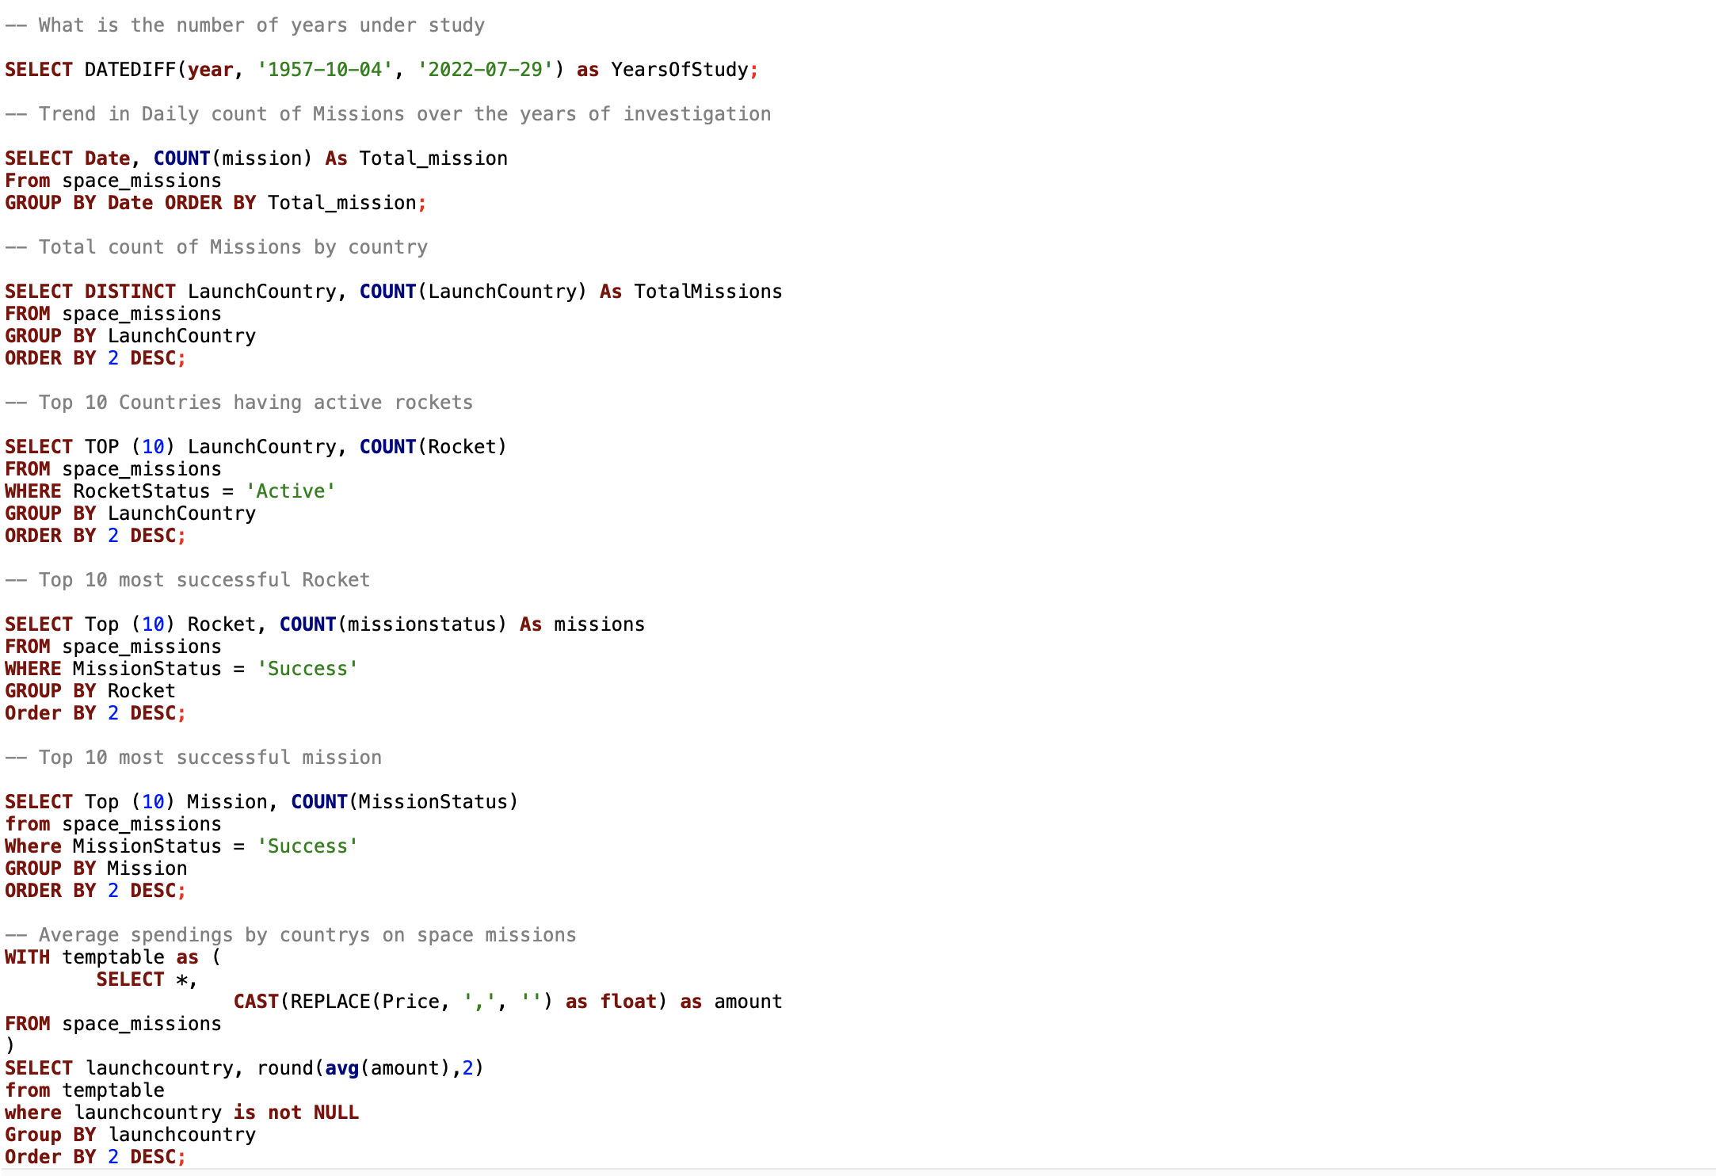Click COUNT(LaunchCountry) expression

(473, 292)
